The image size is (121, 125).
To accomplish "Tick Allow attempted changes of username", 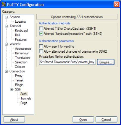I will (41, 51).
